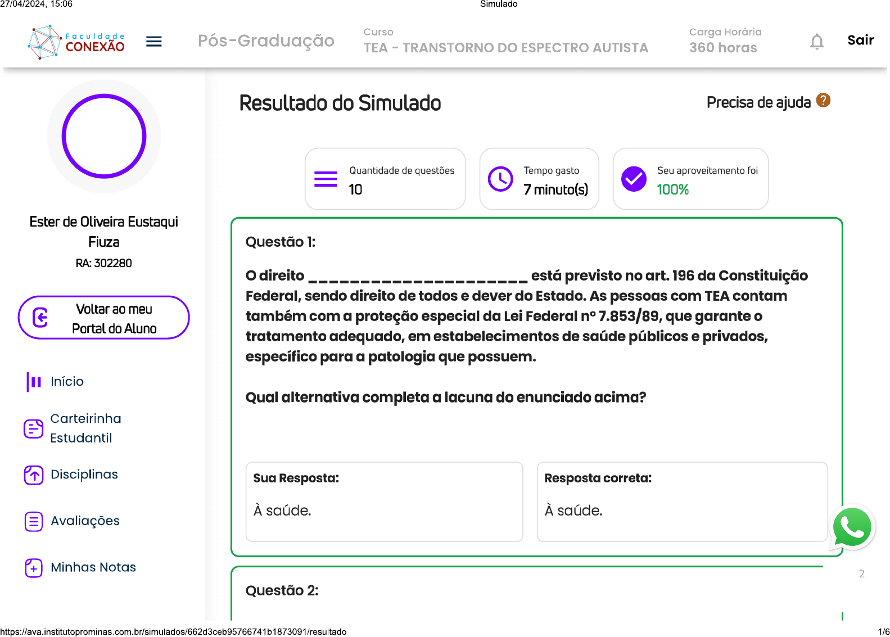Click the Avaliações list icon
The height and width of the screenshot is (637, 890).
pos(34,522)
